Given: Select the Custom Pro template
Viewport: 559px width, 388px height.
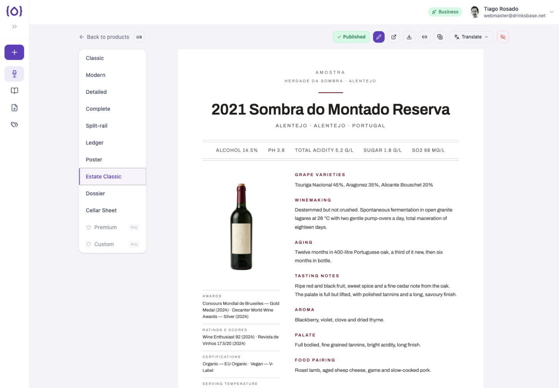Looking at the screenshot, I should [x=113, y=244].
